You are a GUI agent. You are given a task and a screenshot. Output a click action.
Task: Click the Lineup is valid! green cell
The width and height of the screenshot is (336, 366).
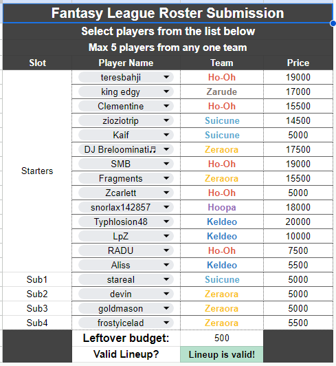[222, 354]
